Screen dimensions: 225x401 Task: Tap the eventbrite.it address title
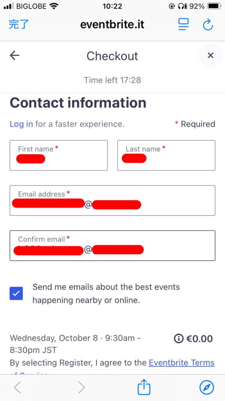112,25
